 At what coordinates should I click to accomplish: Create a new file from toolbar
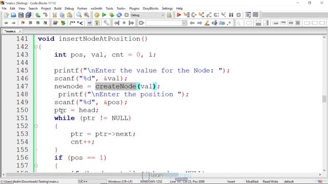6,15
